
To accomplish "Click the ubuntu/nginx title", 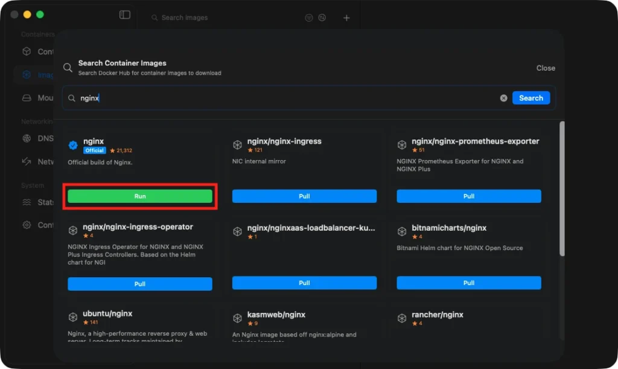I will 107,313.
